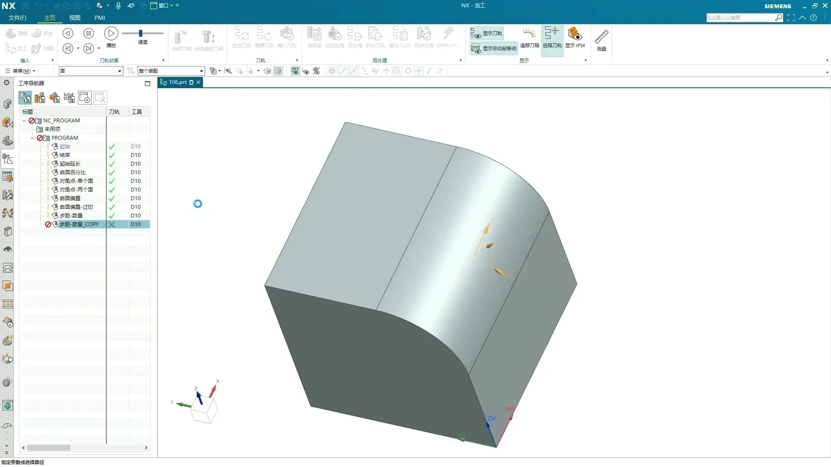Image resolution: width=831 pixels, height=467 pixels.
Task: Collapse the PROGRAM tree node
Action: pos(32,138)
